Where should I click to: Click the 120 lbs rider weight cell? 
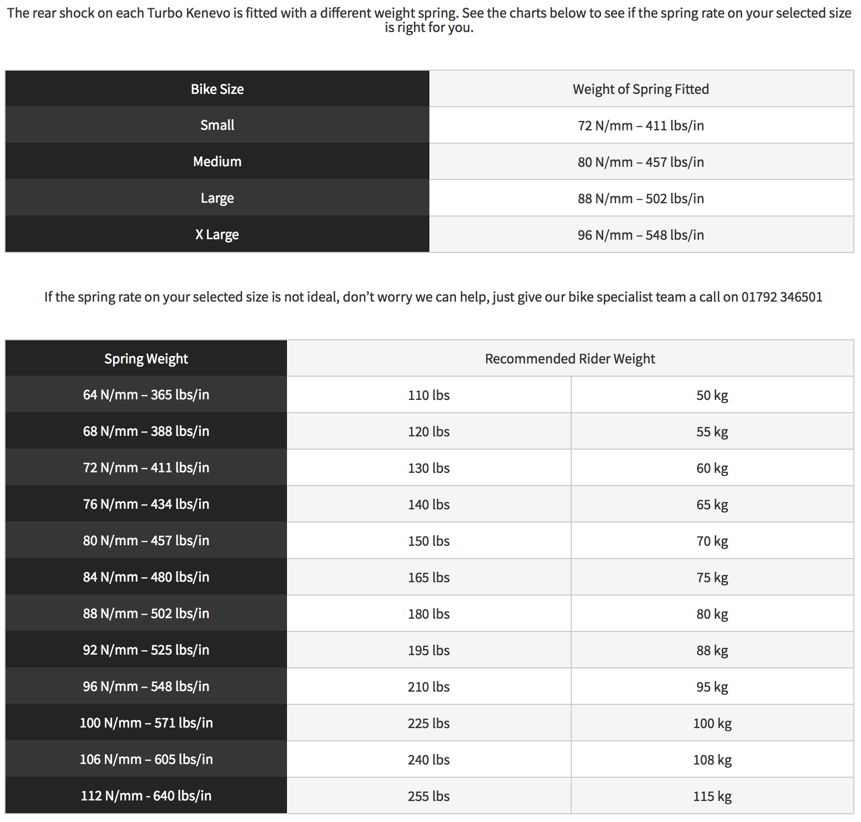429,431
